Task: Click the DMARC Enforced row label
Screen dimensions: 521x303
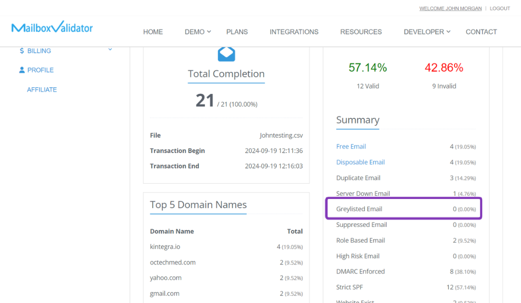Action: pos(361,272)
